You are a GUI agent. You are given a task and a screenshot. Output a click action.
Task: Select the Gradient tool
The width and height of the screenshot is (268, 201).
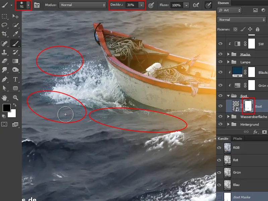coord(15,61)
